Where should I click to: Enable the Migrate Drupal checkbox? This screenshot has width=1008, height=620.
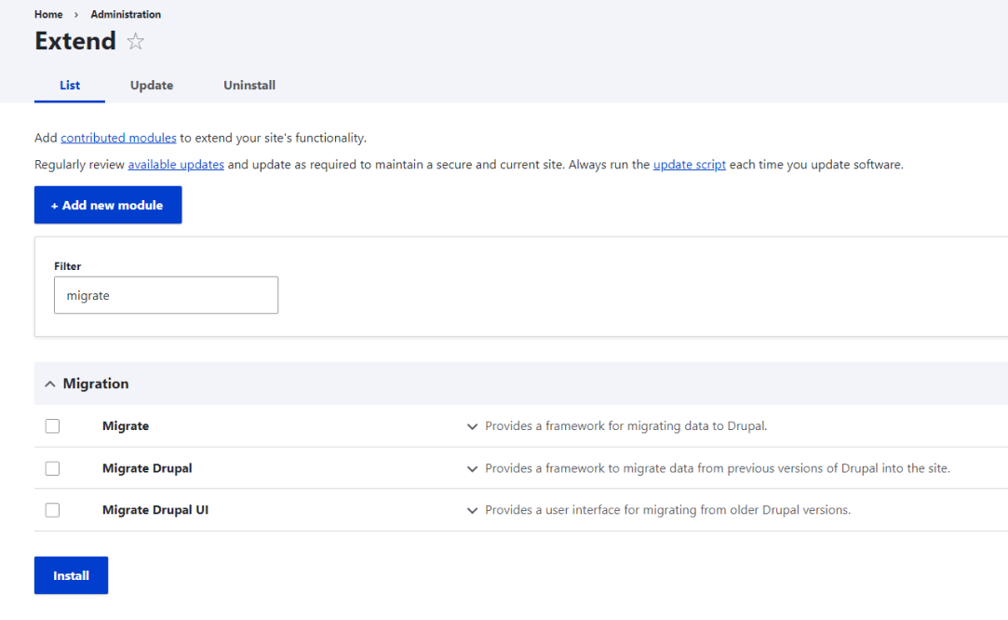[x=52, y=468]
